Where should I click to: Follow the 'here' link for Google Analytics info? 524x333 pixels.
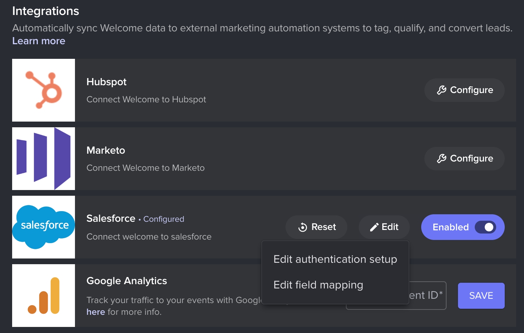click(x=96, y=312)
